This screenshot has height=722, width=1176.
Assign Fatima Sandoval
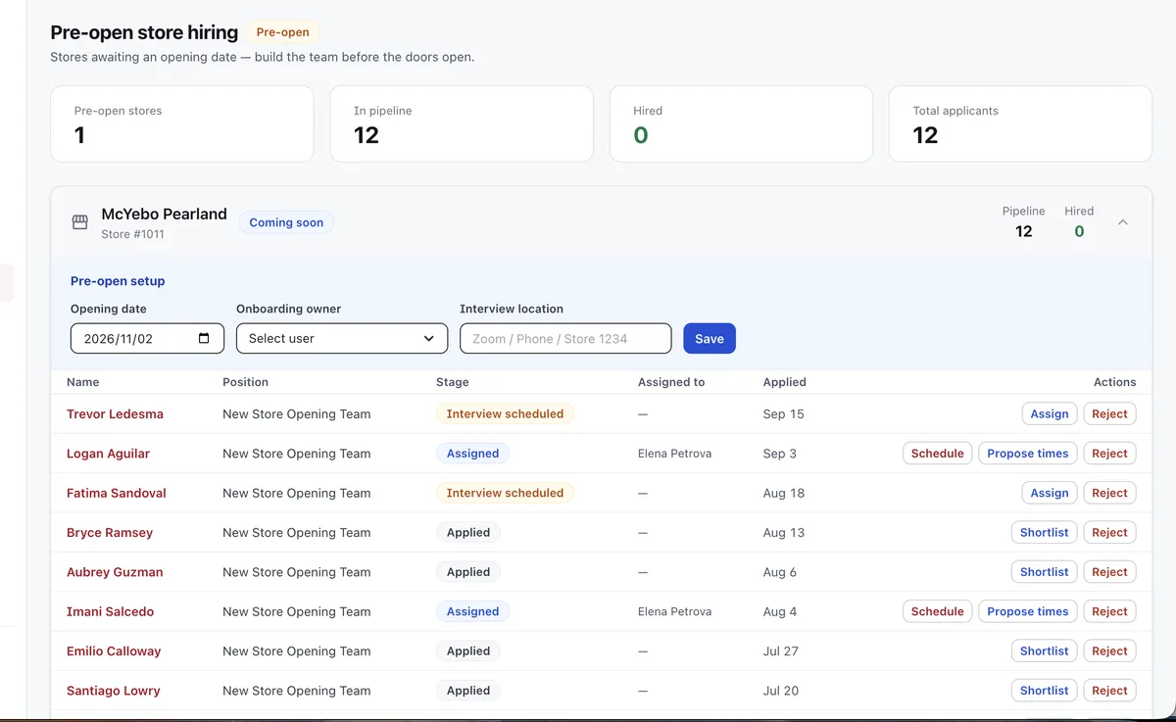tap(1050, 493)
